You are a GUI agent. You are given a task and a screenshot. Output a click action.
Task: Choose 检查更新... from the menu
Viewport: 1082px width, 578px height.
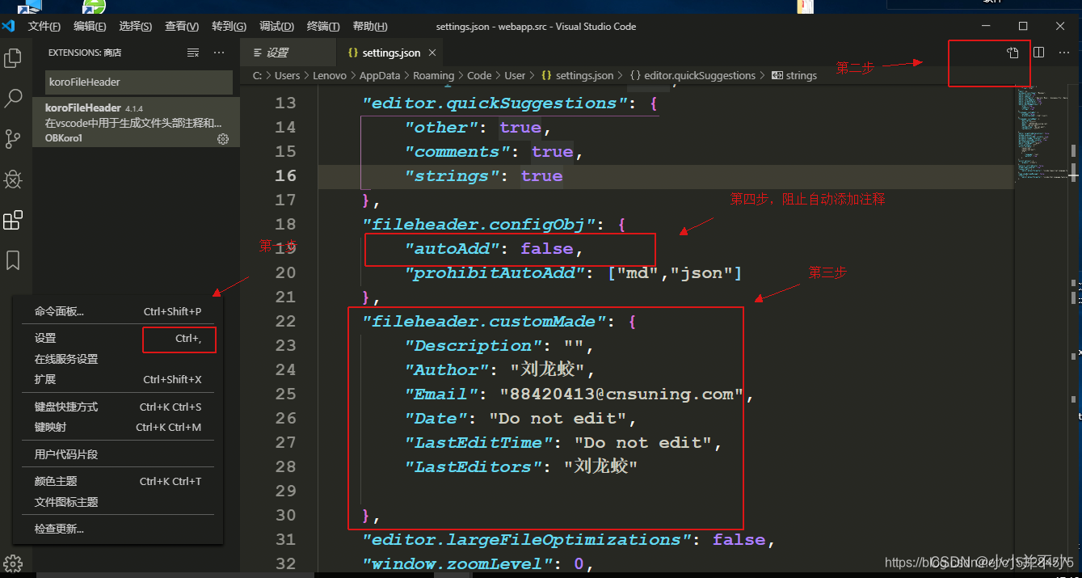tap(118, 529)
